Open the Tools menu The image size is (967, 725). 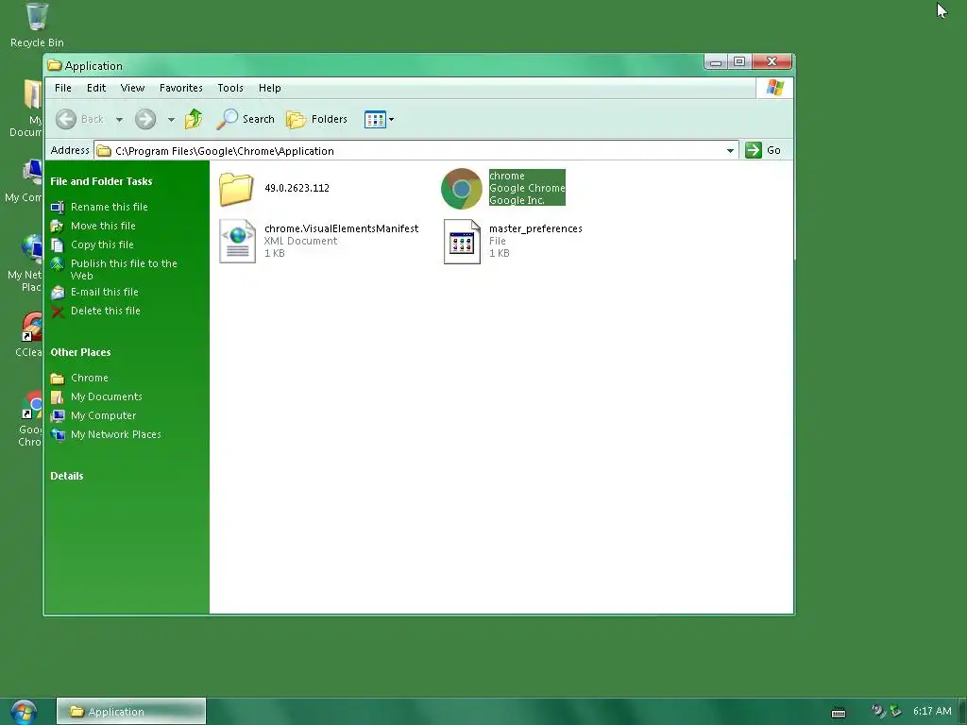230,88
